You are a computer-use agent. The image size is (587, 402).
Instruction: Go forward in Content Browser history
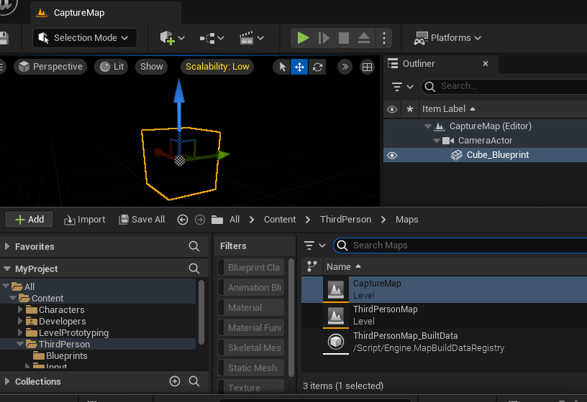[x=200, y=220]
